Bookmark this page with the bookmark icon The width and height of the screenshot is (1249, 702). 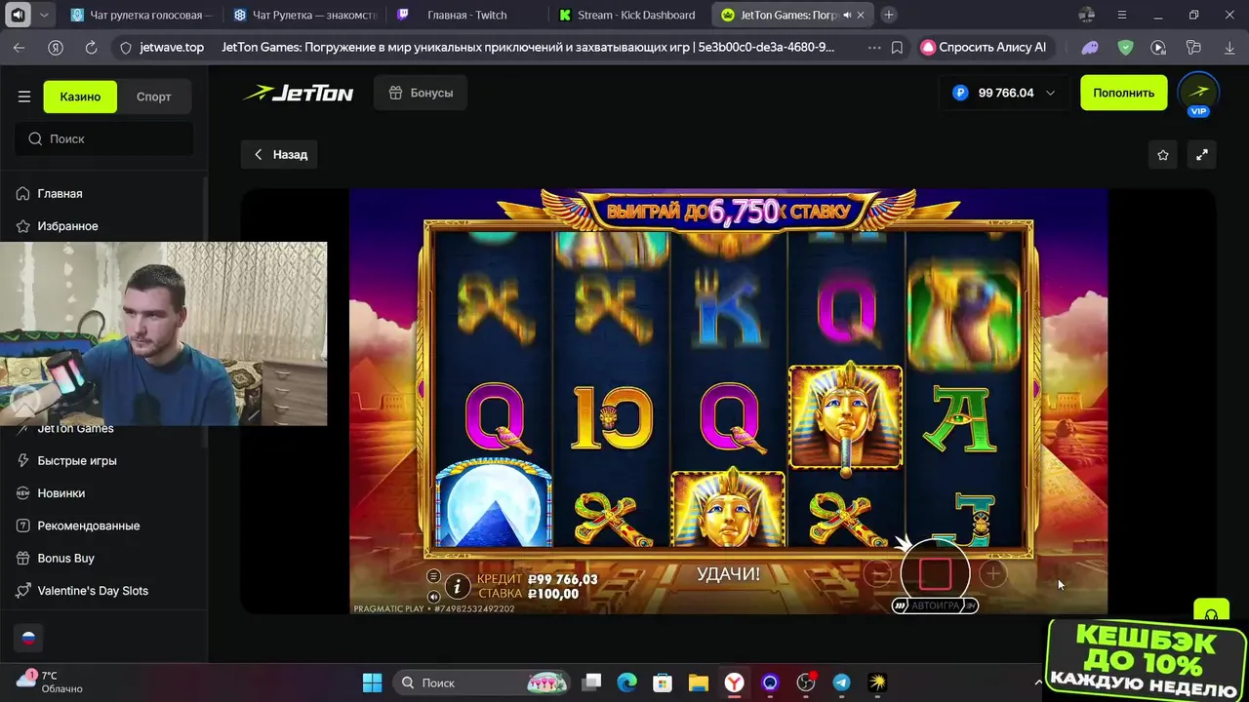pyautogui.click(x=897, y=47)
